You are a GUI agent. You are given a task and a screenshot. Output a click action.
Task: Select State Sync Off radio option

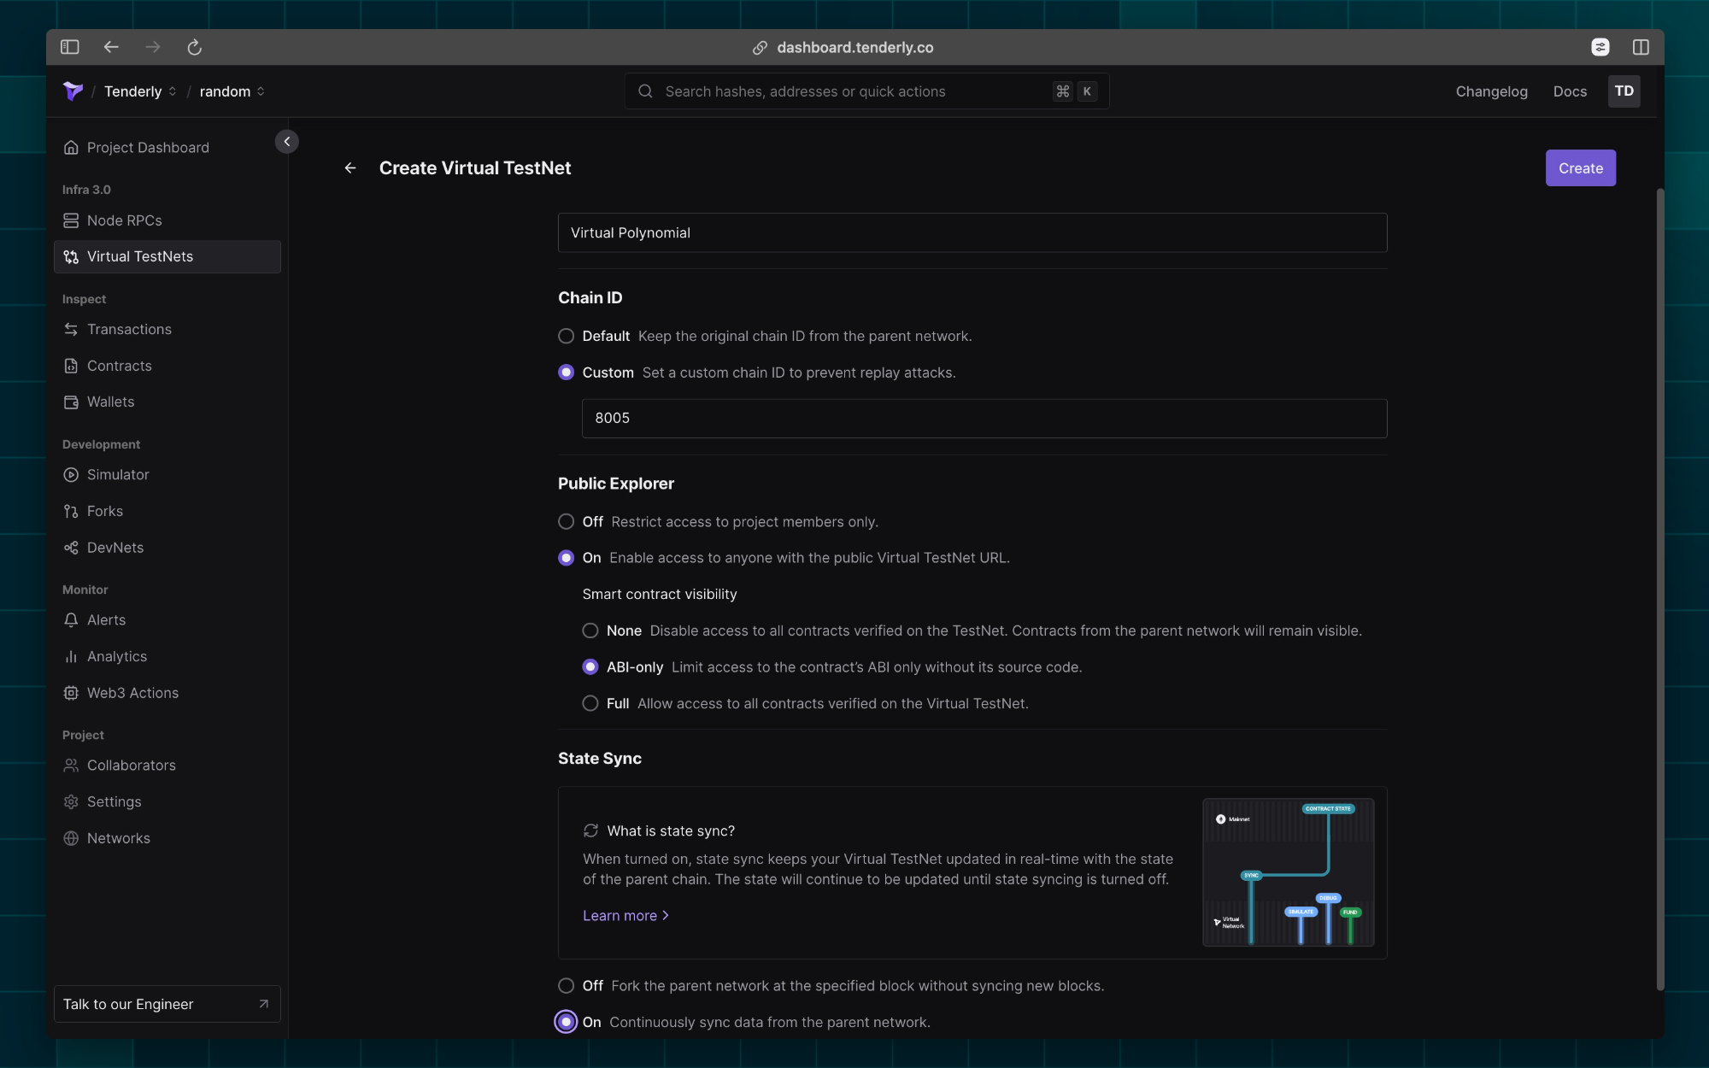(566, 986)
